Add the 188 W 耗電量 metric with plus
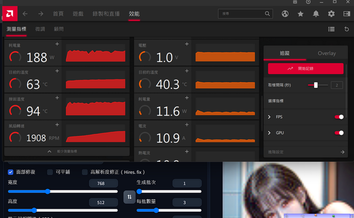The height and width of the screenshot is (218, 354). [57, 44]
